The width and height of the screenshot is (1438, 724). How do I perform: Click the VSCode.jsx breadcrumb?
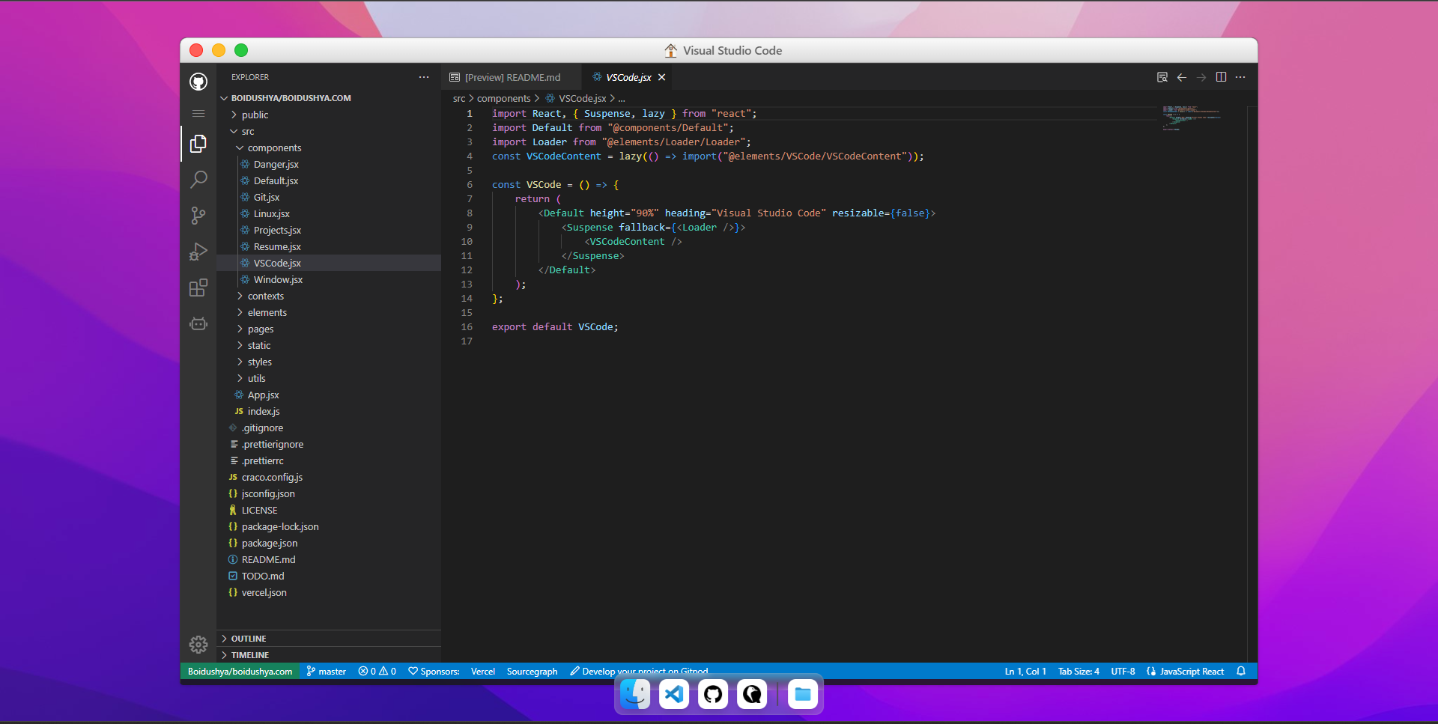tap(575, 98)
